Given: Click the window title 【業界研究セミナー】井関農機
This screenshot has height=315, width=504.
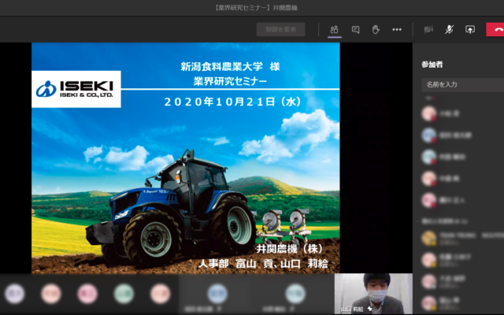Looking at the screenshot, I should (255, 8).
